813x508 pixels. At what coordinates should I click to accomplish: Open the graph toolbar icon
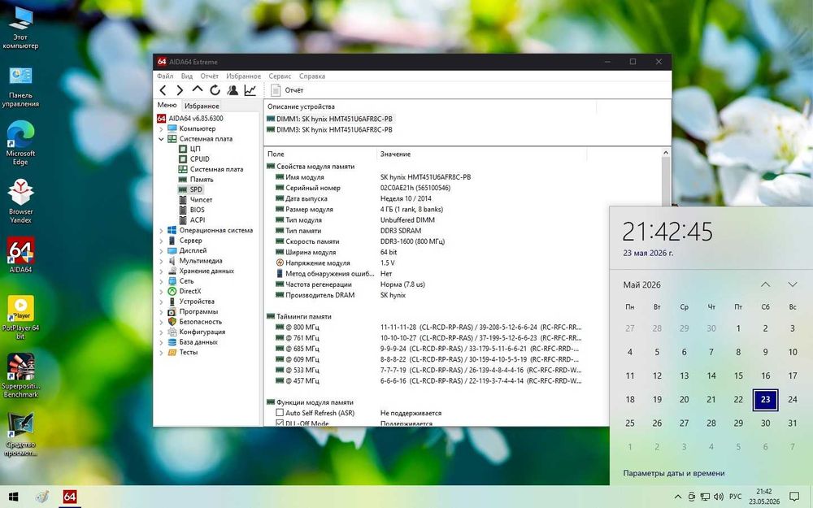pyautogui.click(x=250, y=90)
